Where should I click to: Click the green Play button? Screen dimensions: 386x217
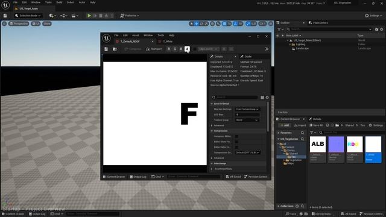coord(89,16)
